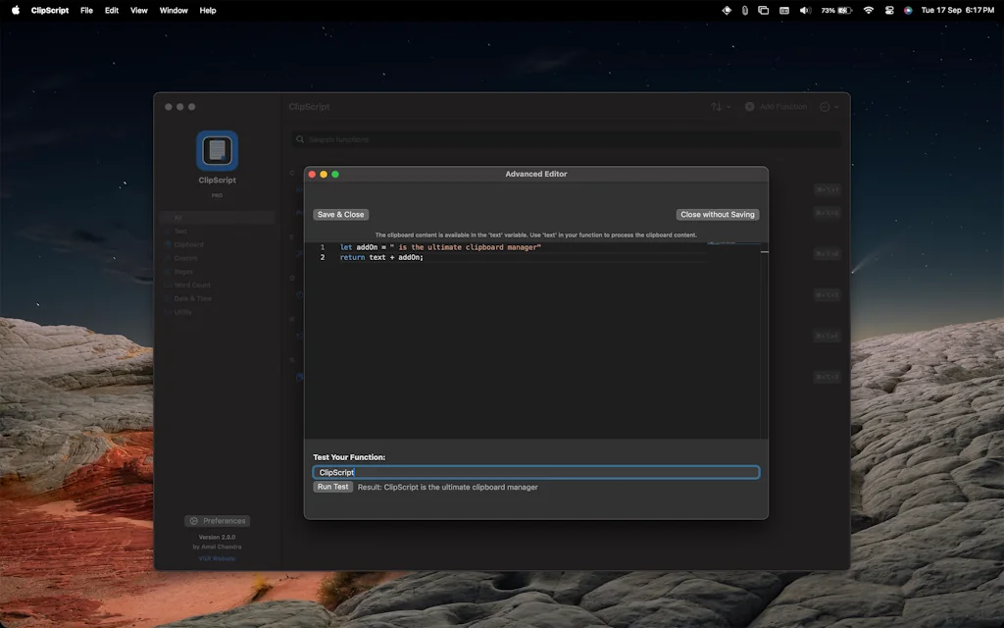This screenshot has height=628, width=1004.
Task: Click Close without Saving
Action: (x=717, y=214)
